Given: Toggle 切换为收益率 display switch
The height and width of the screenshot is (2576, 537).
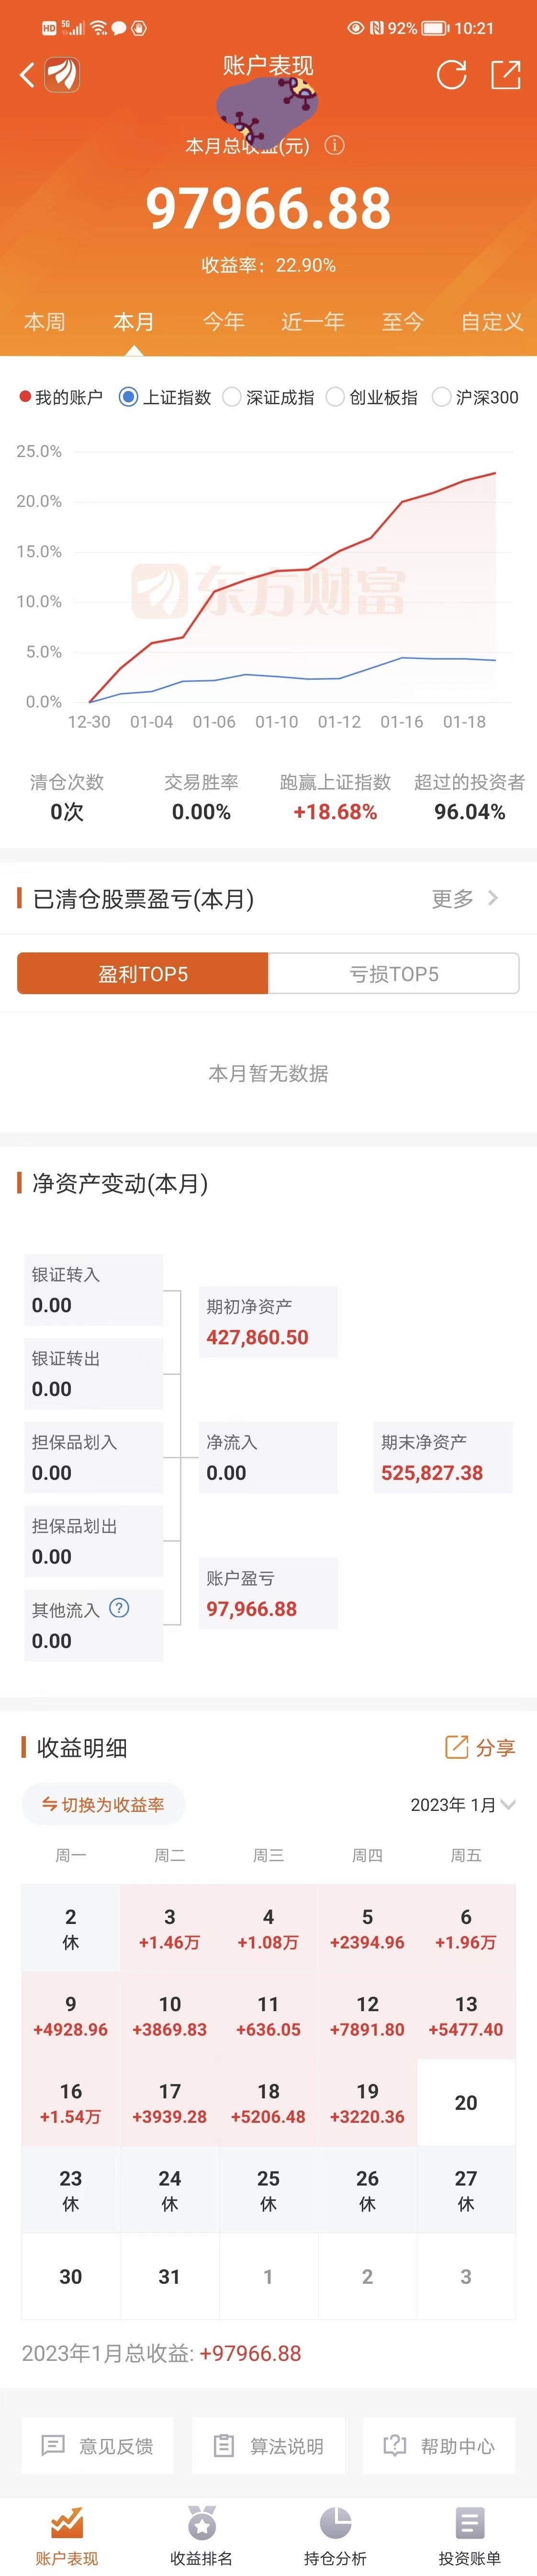Looking at the screenshot, I should 103,1805.
